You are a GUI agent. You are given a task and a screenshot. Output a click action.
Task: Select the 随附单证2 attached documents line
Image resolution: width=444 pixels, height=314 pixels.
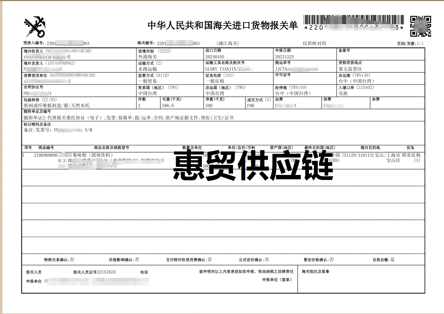129,118
